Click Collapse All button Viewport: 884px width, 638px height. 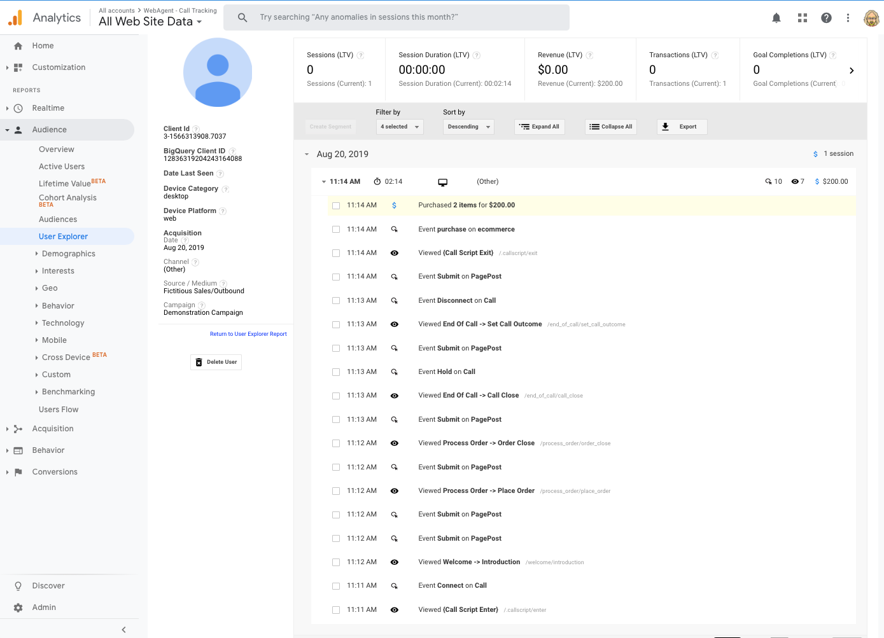tap(611, 127)
